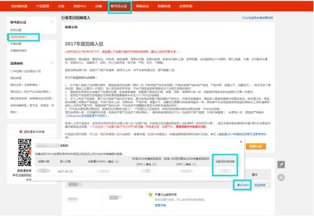Image resolution: width=314 pixels, height=216 pixels.
Task: Collapse the 品牌商标 sidebar section
Action: [x=52, y=63]
